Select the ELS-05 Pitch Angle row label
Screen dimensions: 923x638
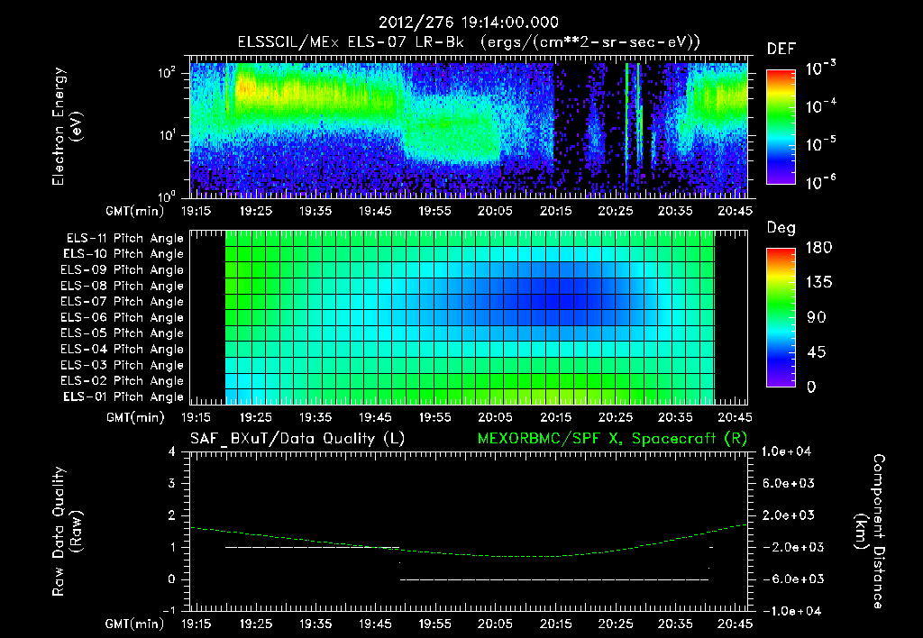pos(122,333)
